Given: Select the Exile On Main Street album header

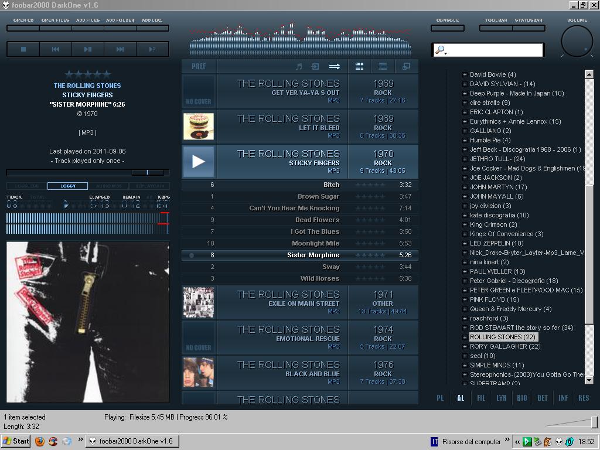Looking at the screenshot, I should click(300, 302).
